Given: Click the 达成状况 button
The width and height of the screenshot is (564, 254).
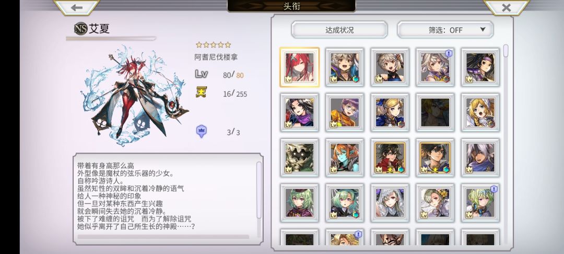Looking at the screenshot, I should coord(339,30).
